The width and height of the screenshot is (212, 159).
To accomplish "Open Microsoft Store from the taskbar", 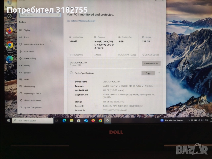I will click(79, 120).
